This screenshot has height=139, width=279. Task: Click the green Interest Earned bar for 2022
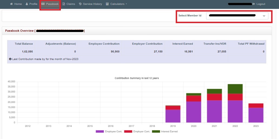pos(235,89)
